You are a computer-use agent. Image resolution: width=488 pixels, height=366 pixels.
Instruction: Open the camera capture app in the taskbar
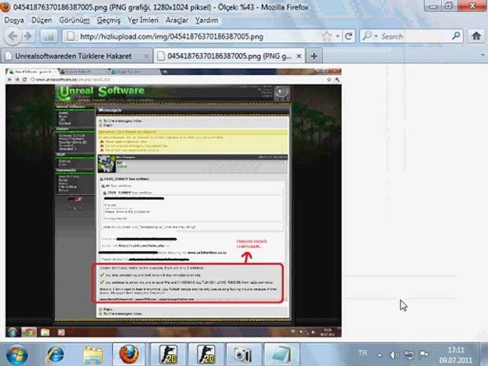243,354
